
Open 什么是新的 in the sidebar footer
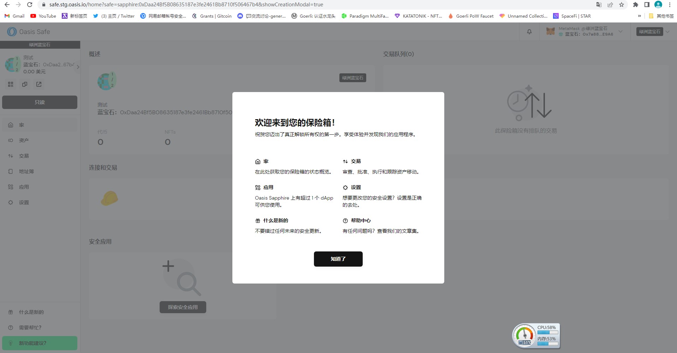pos(40,312)
